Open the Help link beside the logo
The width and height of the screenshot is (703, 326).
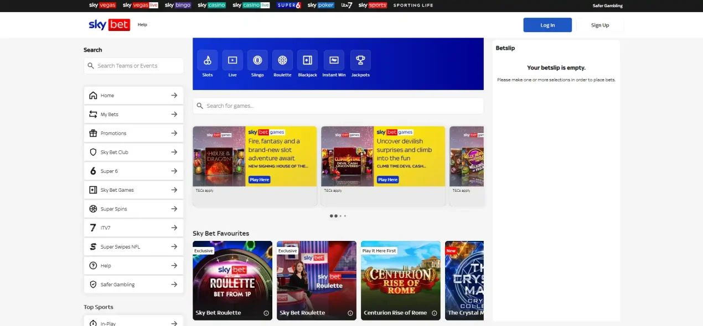point(142,24)
